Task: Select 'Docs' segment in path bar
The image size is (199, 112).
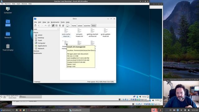Action: tap(94, 26)
